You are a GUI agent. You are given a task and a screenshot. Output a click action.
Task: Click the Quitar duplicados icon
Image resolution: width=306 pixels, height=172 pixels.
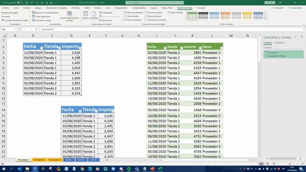pyautogui.click(x=33, y=17)
